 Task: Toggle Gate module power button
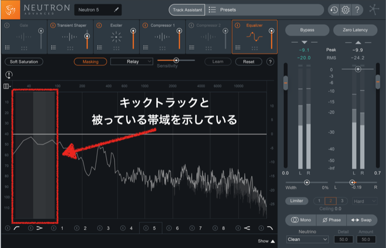[x=7, y=26]
